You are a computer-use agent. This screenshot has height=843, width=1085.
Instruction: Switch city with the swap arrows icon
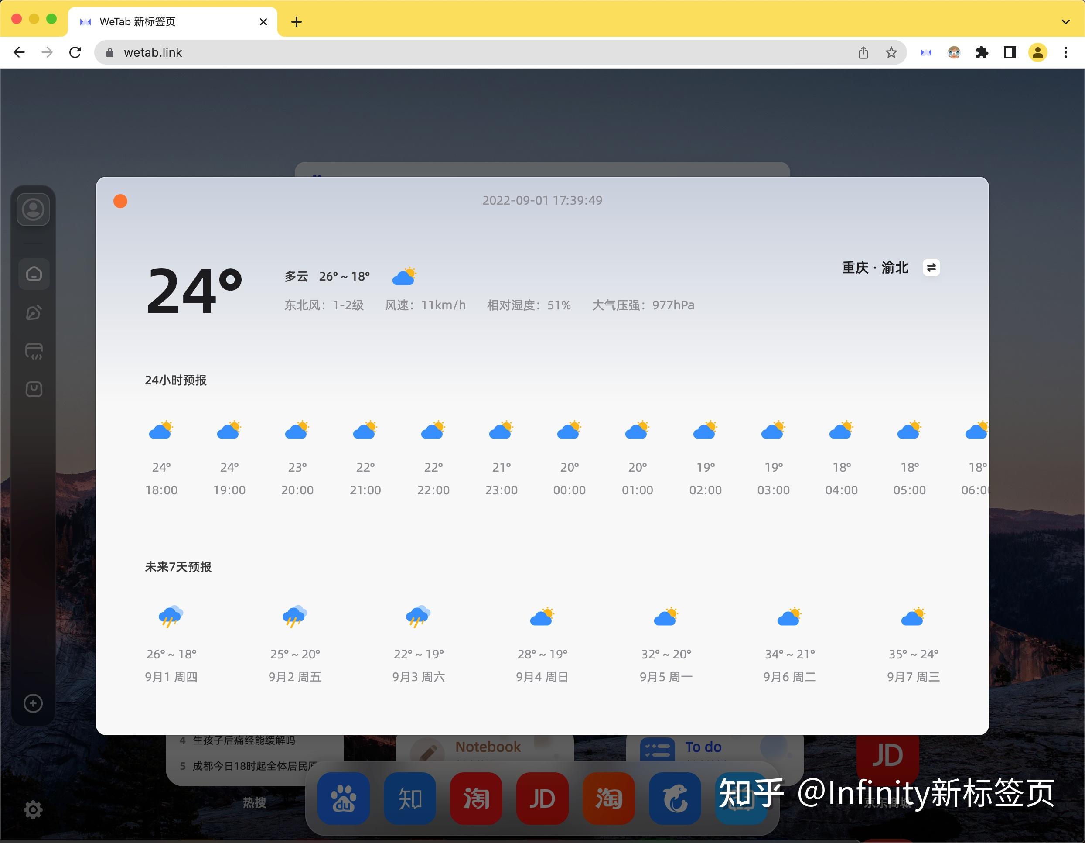931,268
